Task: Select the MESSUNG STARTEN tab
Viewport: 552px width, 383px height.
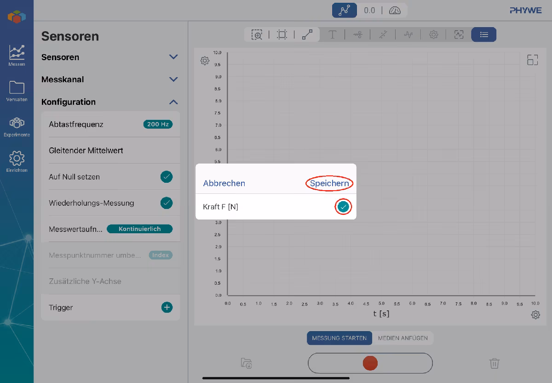Action: click(x=339, y=338)
